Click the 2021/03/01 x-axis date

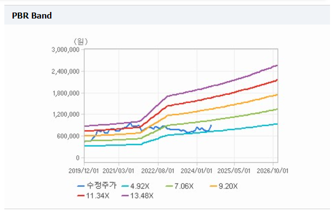(x=119, y=171)
